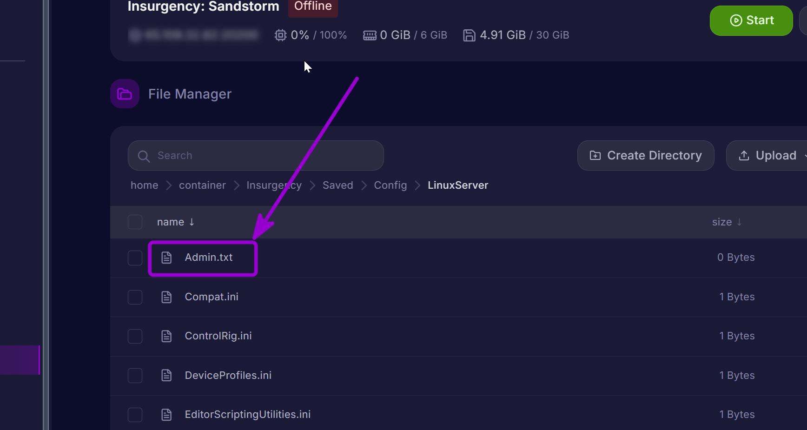Click the File Manager heading text
Screen dimensions: 807x430
click(190, 94)
